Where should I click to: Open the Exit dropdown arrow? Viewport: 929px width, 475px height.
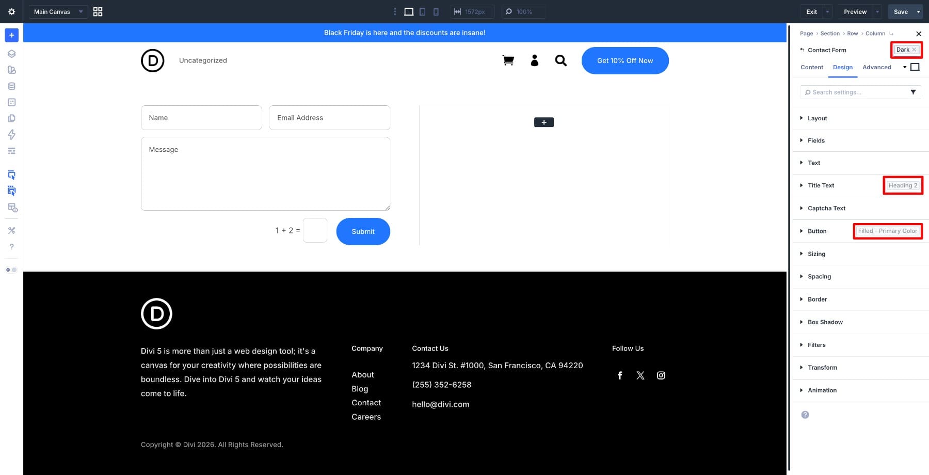[827, 11]
